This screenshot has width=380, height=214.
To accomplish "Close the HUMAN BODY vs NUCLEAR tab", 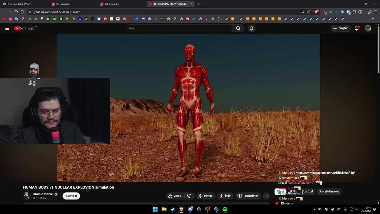I will [191, 4].
